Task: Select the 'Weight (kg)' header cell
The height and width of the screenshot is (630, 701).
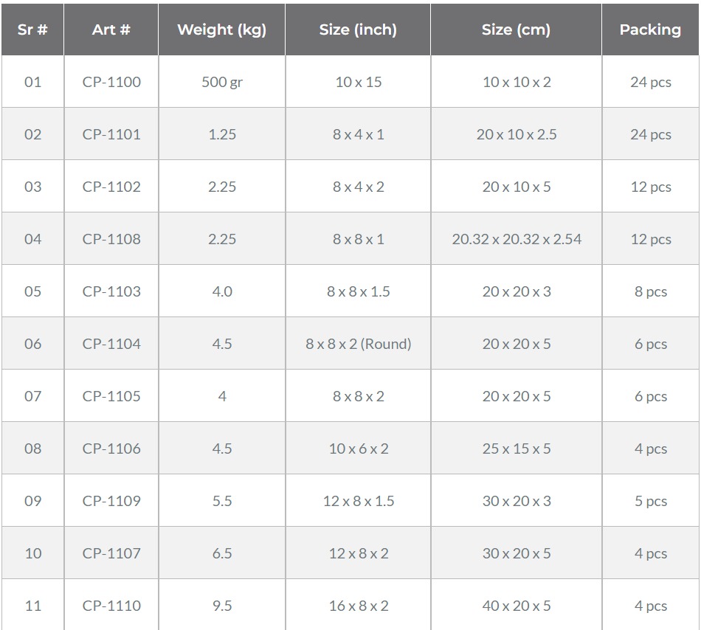Action: pos(221,30)
